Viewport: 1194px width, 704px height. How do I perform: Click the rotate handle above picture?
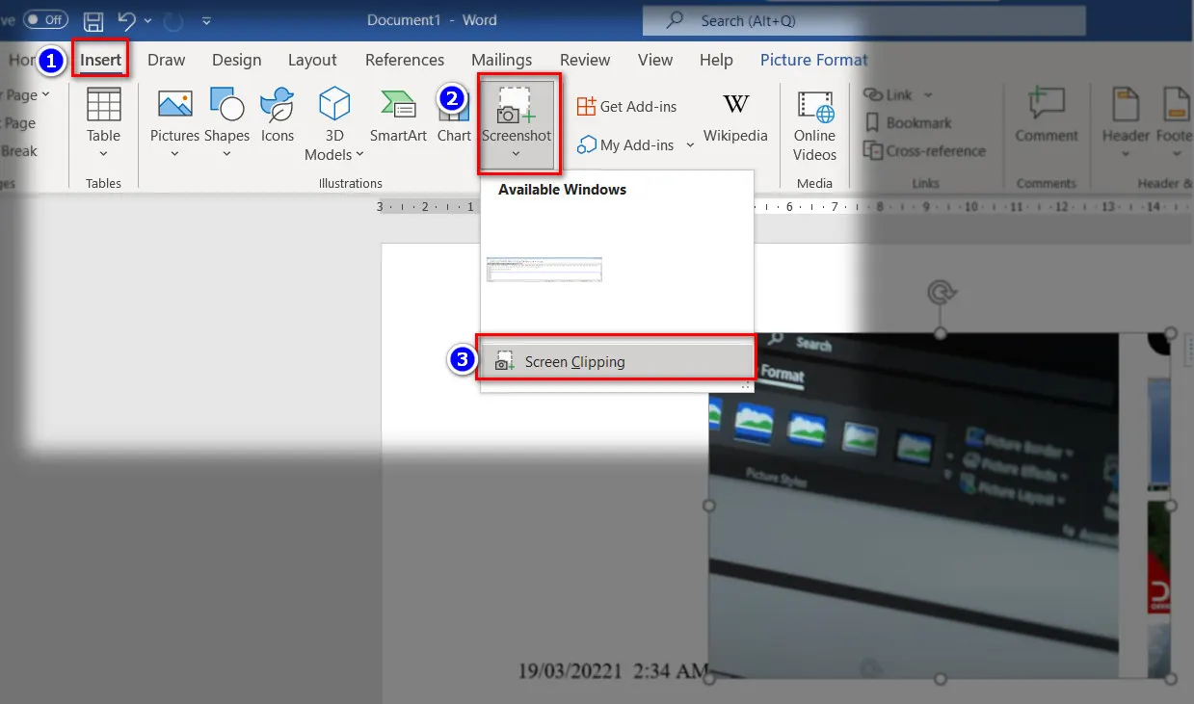click(940, 292)
